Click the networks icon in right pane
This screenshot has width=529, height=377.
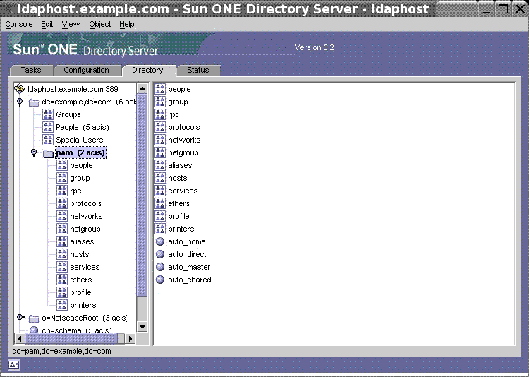[160, 140]
